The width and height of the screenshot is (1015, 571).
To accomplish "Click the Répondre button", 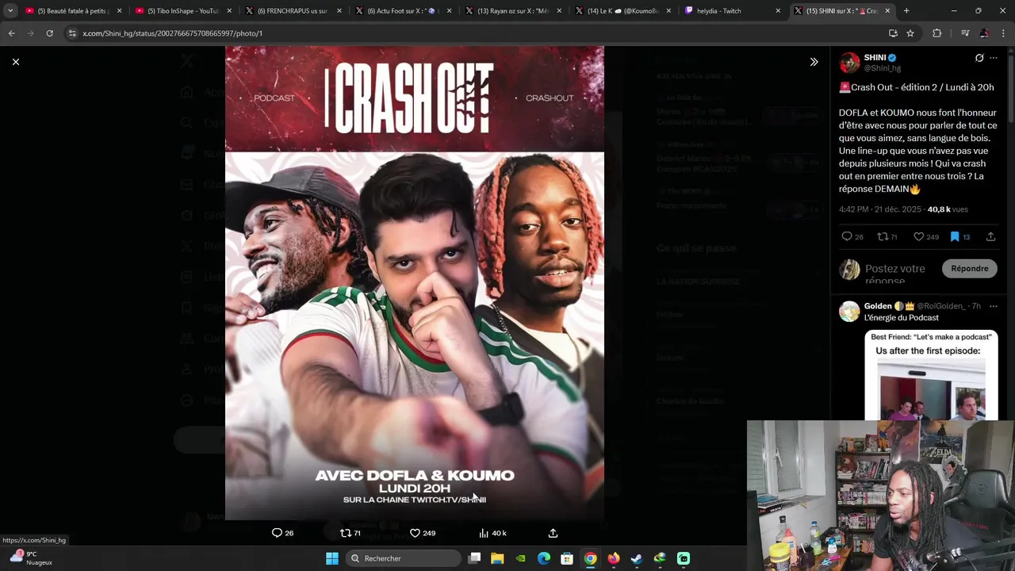I will click(969, 268).
